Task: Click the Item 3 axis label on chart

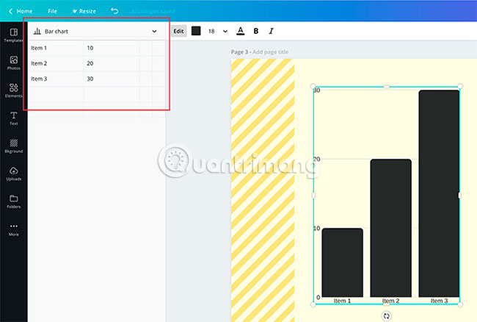Action: [x=439, y=301]
